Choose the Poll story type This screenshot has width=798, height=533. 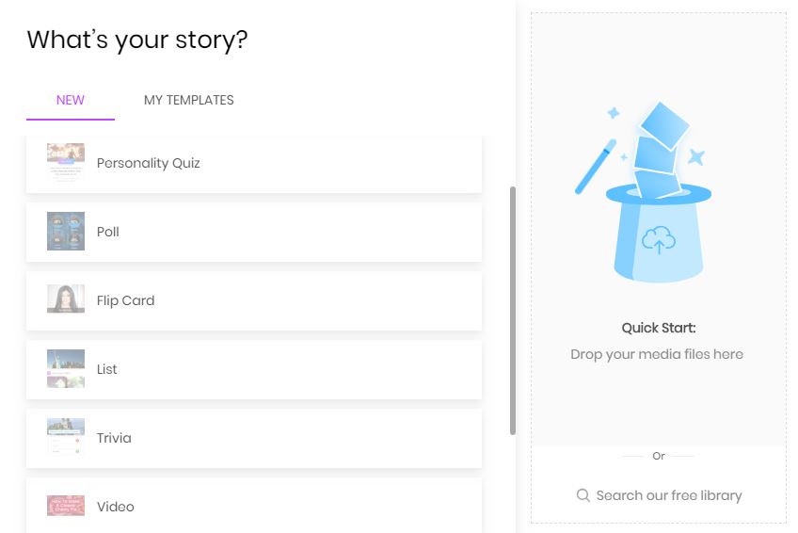[x=108, y=232]
